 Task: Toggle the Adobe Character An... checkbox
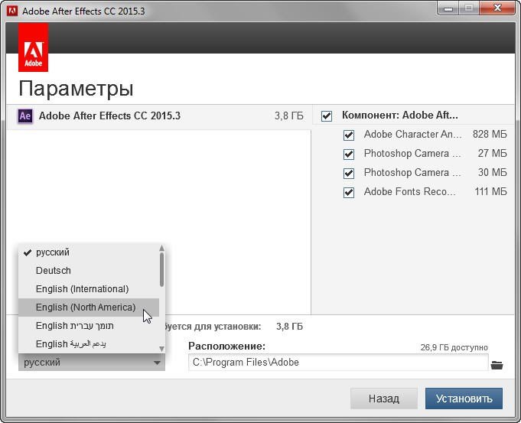click(349, 135)
